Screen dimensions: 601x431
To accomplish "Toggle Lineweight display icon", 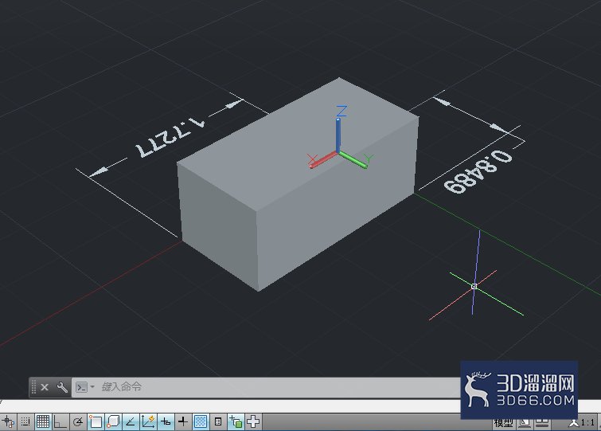I will click(x=183, y=421).
